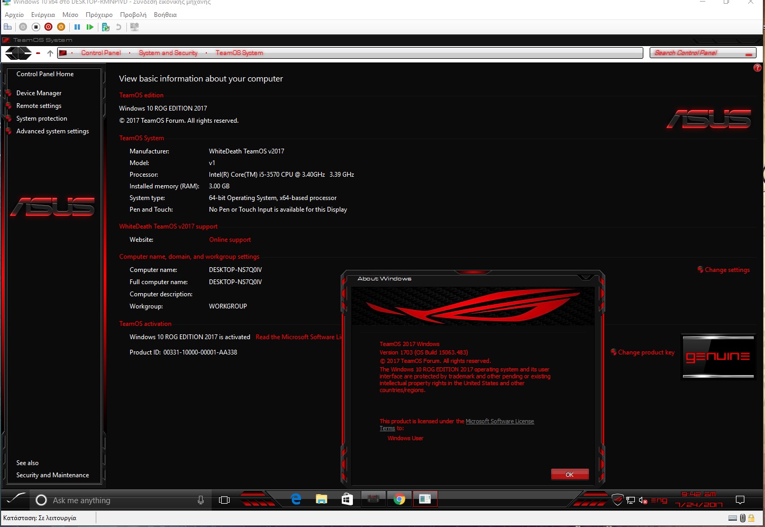Reset the VM with the green play icon

pos(90,26)
